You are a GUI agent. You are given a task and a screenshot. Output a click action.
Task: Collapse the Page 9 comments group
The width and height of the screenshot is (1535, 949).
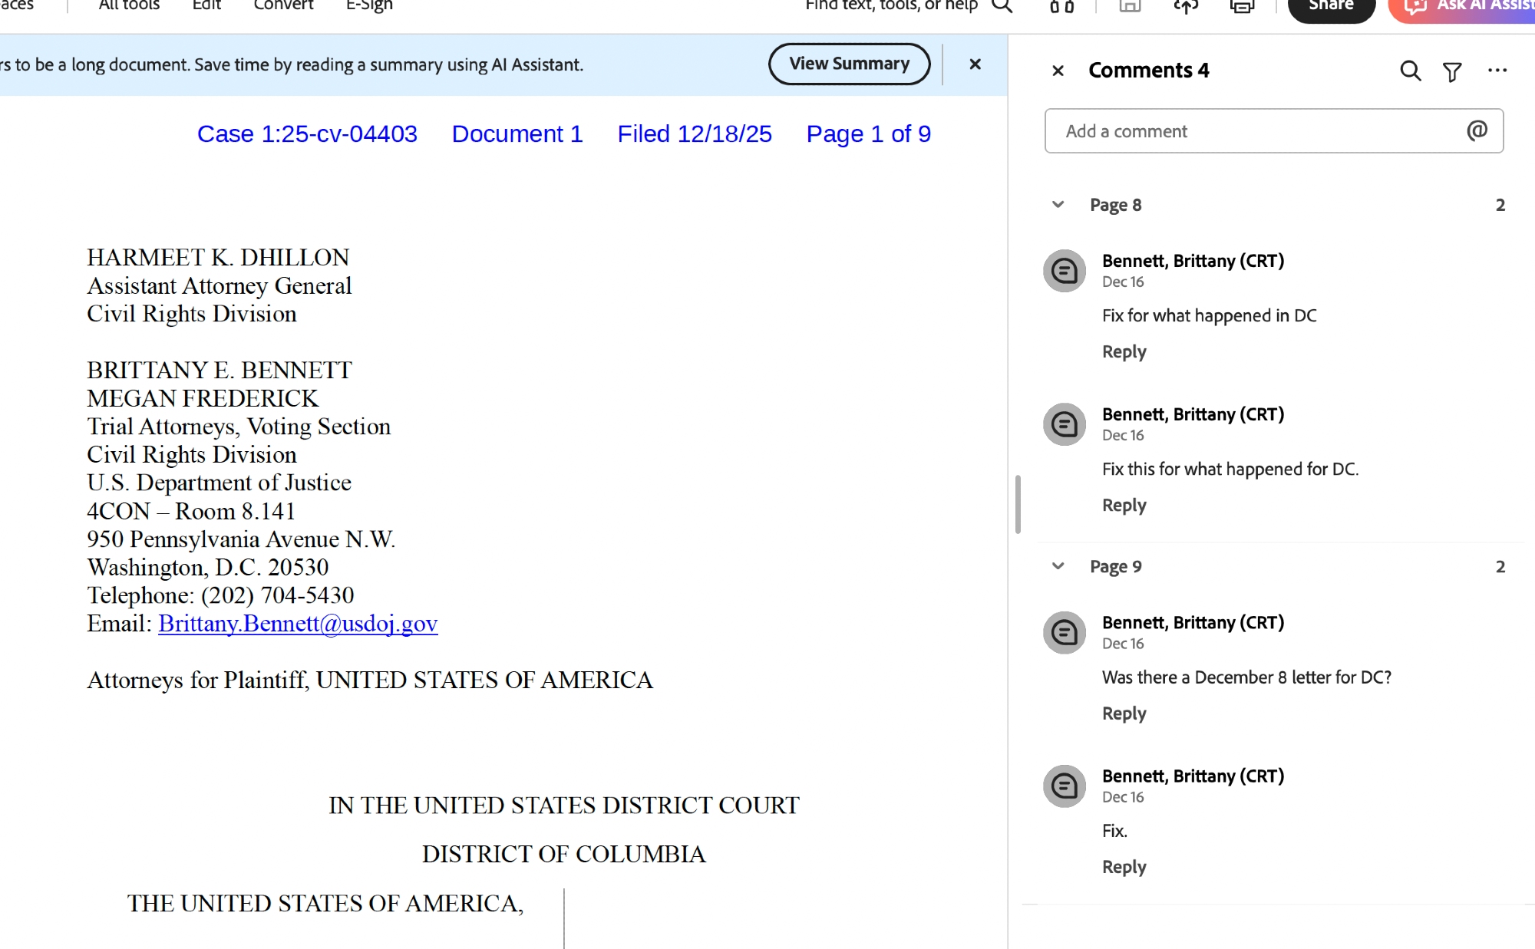click(x=1058, y=566)
